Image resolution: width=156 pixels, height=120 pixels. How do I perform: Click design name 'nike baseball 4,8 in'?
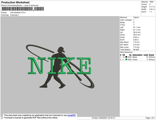18,13
